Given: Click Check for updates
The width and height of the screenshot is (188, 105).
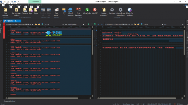Looking at the screenshot, I should (x=130, y=12).
